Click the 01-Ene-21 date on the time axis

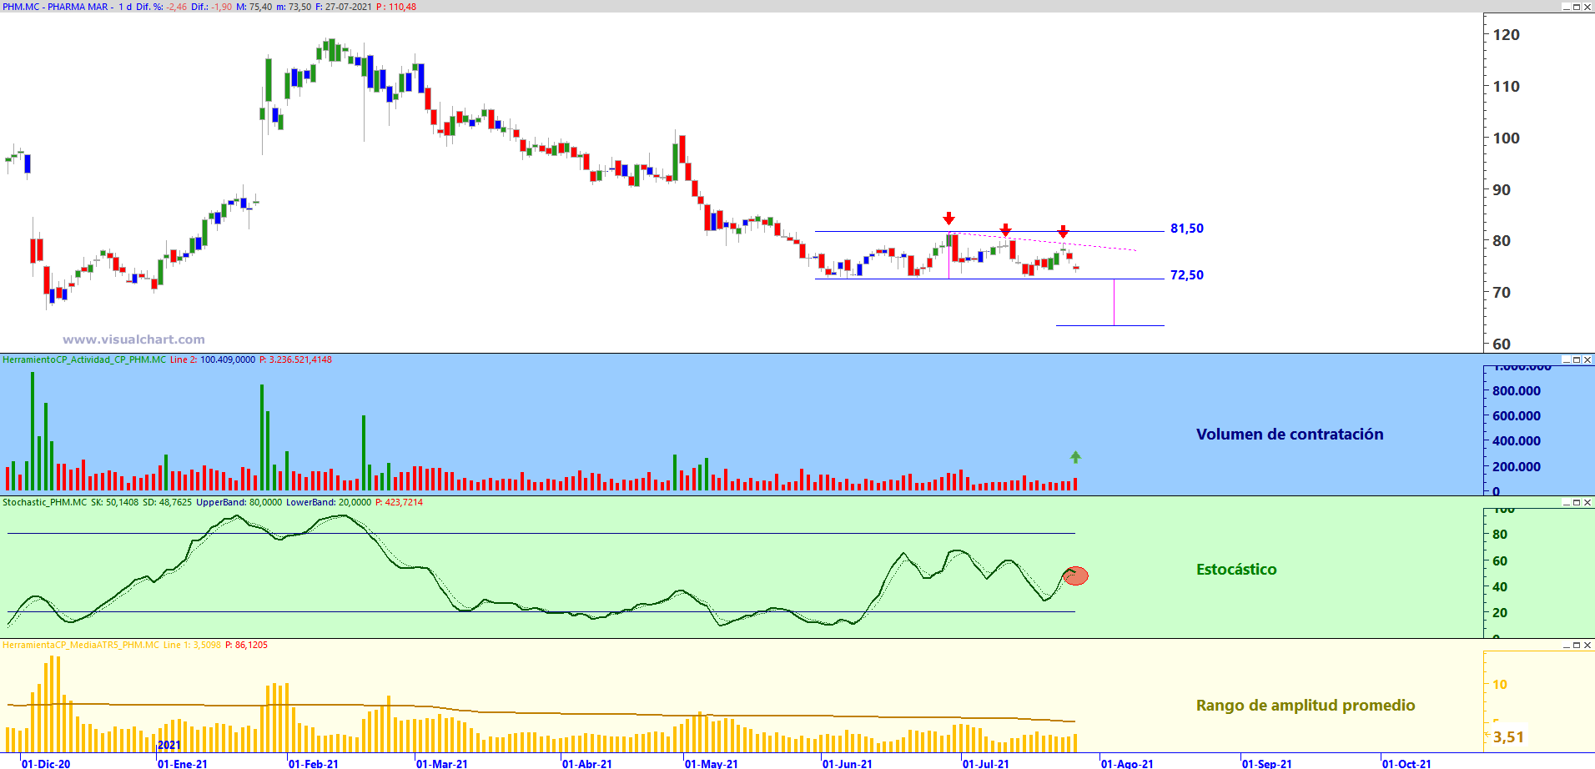point(183,764)
